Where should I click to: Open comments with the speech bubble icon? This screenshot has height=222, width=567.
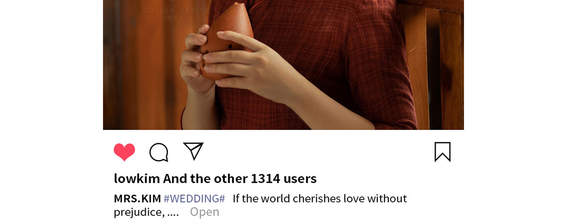pyautogui.click(x=159, y=152)
